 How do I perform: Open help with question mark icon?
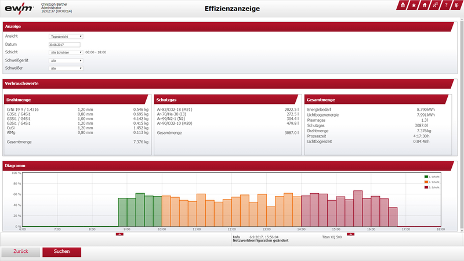(446, 5)
